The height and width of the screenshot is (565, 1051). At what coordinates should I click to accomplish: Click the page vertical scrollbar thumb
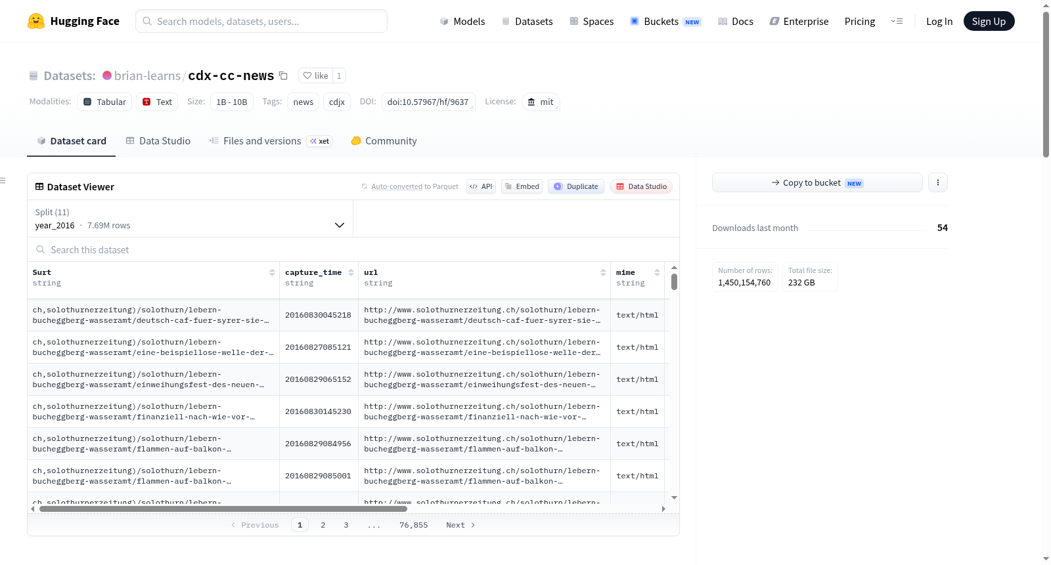[x=1046, y=85]
